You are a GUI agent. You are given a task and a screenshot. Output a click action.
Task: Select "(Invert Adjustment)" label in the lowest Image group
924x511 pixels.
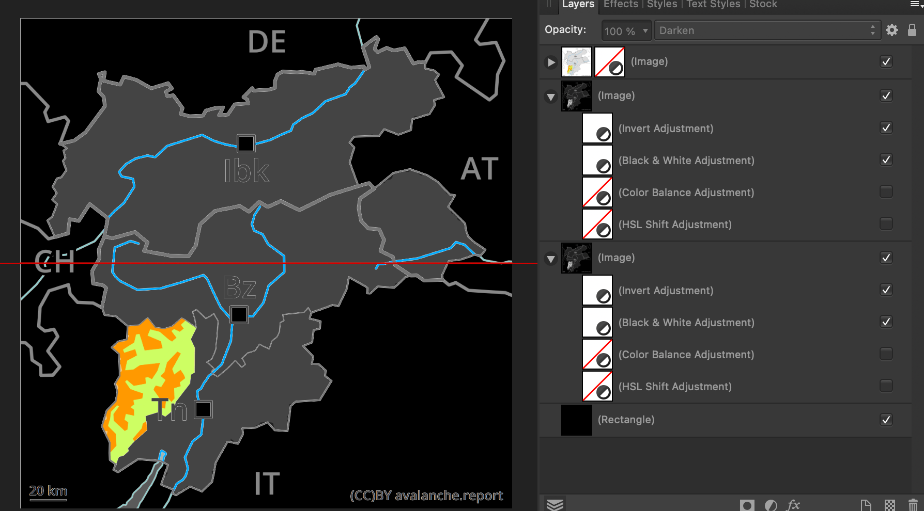(666, 291)
